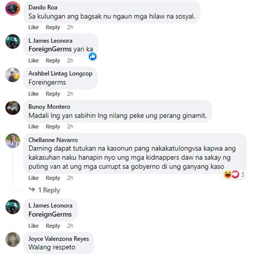
Task: Expand the 1 Reply thread
Action: click(x=49, y=190)
